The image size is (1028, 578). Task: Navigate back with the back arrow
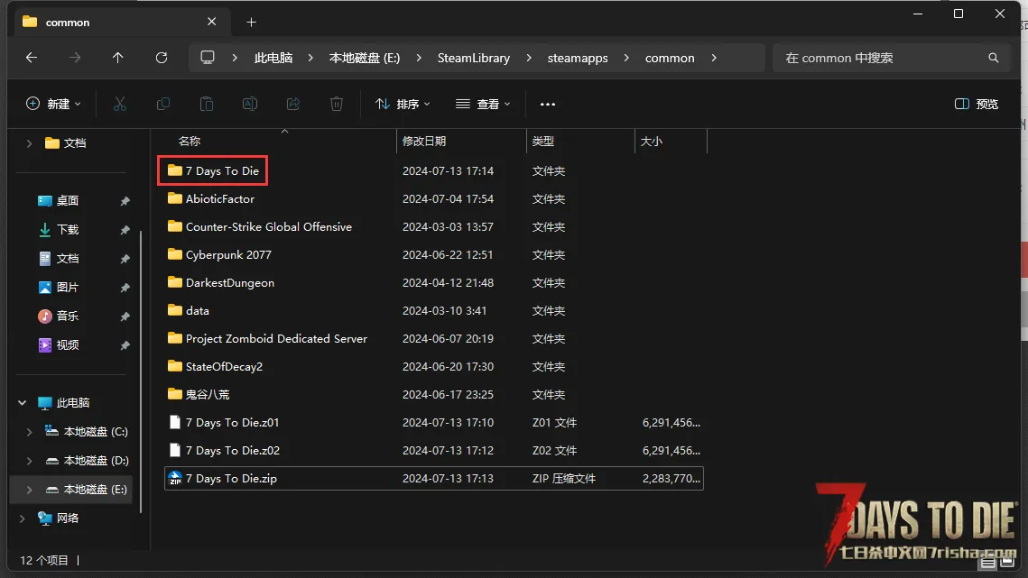click(x=32, y=58)
